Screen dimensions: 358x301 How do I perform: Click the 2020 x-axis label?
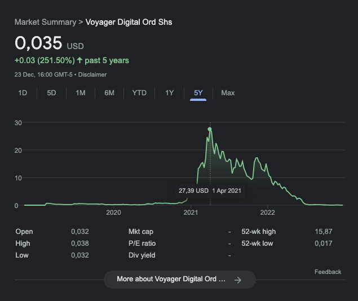click(x=113, y=213)
